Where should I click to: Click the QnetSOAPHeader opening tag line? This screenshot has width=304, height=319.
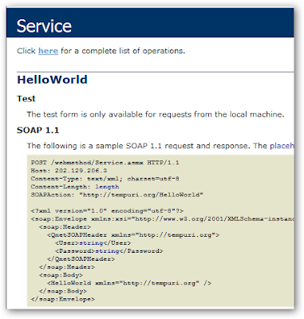pyautogui.click(x=133, y=235)
